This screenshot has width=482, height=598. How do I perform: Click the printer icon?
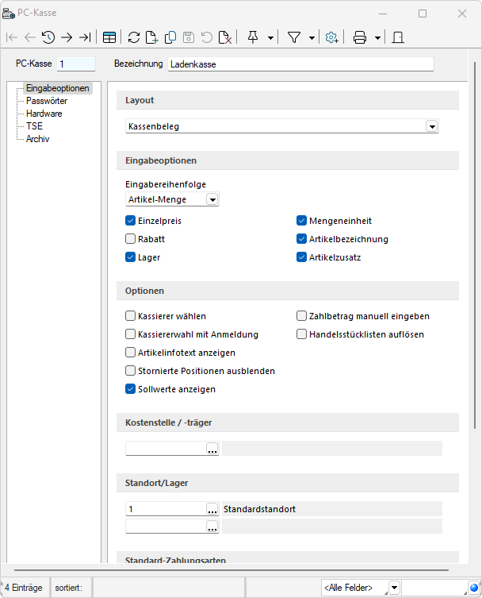[x=360, y=37]
